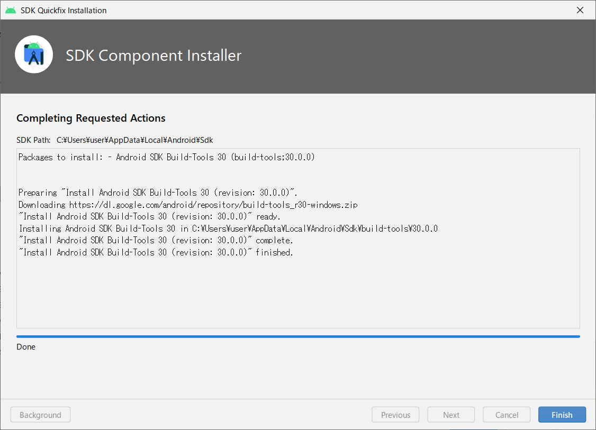596x430 pixels.
Task: Click the disabled Previous button
Action: tap(395, 414)
